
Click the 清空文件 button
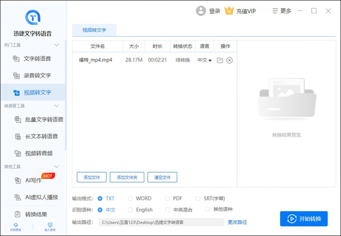162,177
